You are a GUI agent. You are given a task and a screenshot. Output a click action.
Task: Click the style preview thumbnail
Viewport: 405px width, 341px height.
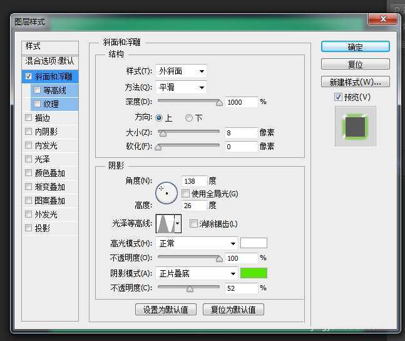355,127
